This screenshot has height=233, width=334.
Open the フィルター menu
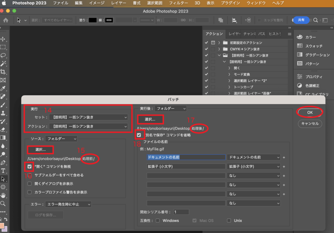(178, 3)
